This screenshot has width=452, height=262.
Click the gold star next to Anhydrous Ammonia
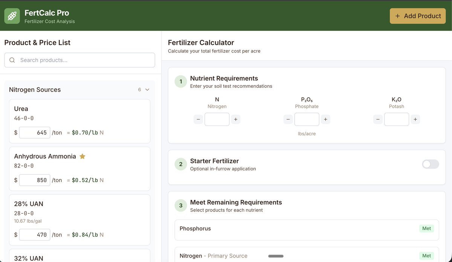tap(82, 156)
